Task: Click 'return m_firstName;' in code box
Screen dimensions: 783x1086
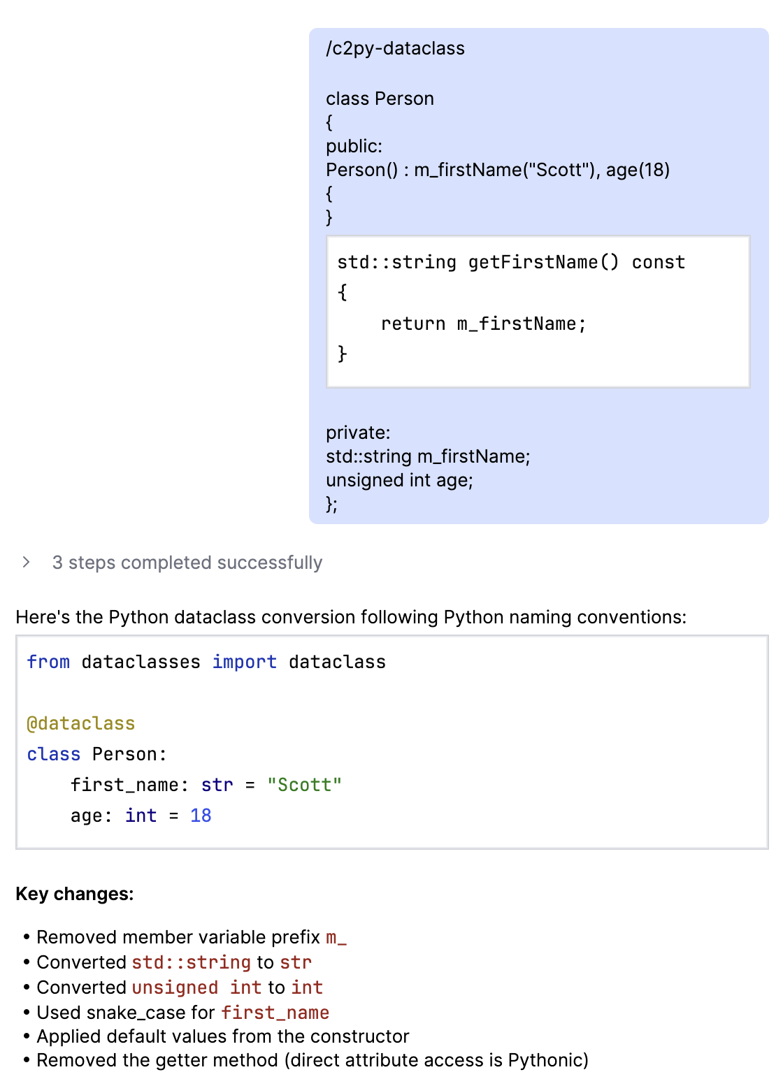Action: [483, 324]
